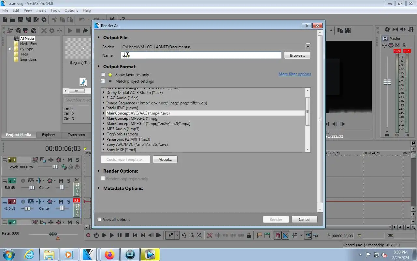Open the Folder path dropdown
The height and width of the screenshot is (261, 417).
point(308,47)
